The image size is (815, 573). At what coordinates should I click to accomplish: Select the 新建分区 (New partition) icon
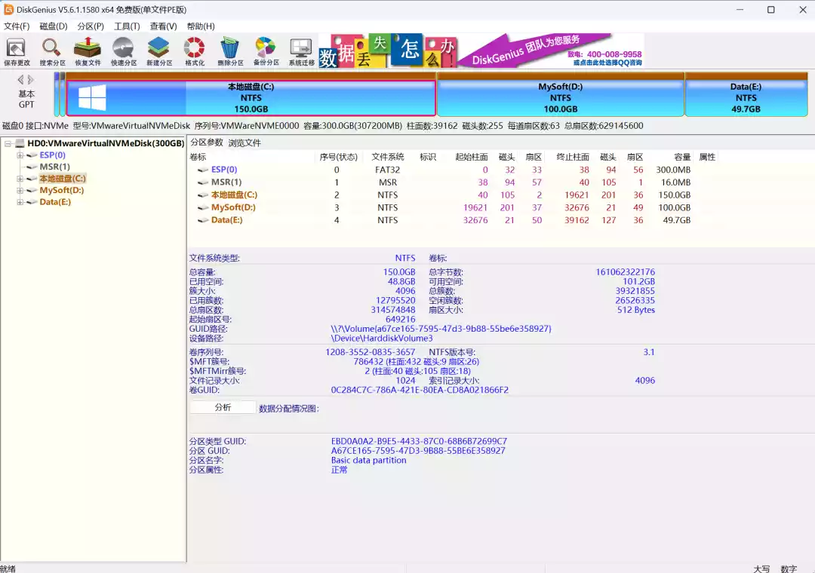(159, 51)
